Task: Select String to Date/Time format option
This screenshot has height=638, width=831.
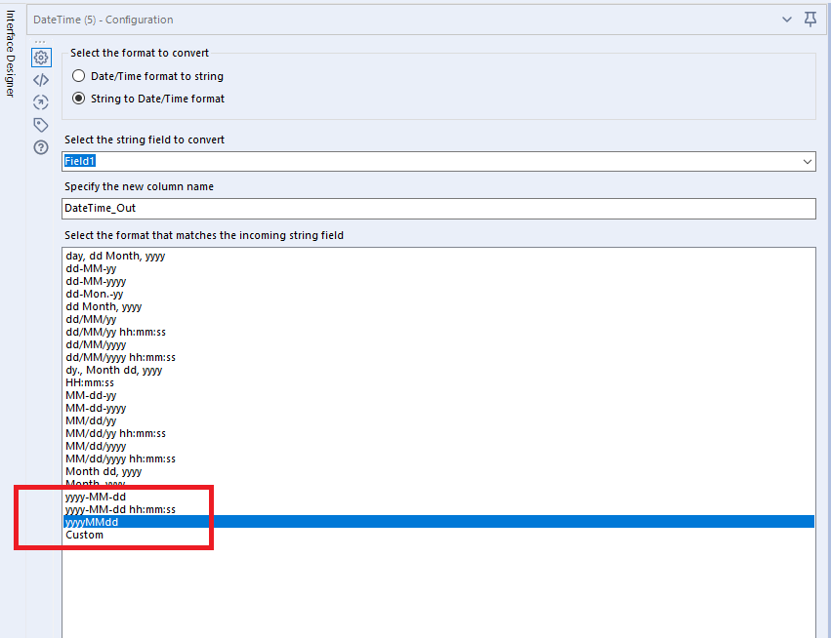Action: 148,99
